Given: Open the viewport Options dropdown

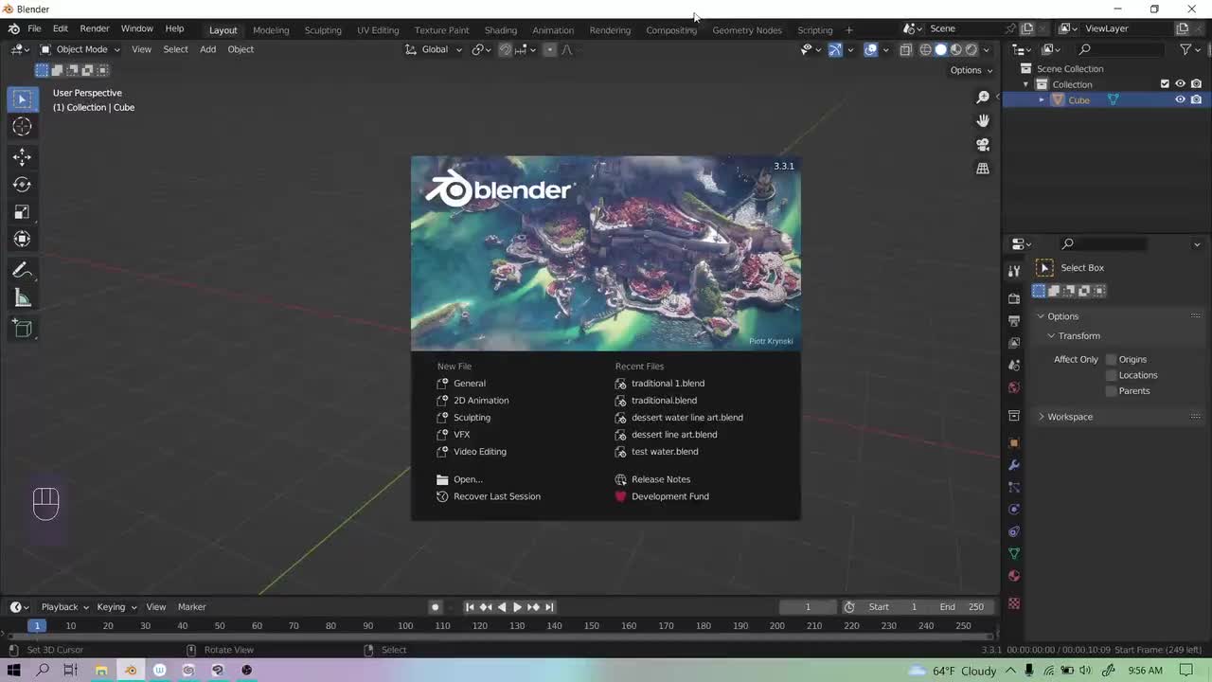Looking at the screenshot, I should (971, 70).
